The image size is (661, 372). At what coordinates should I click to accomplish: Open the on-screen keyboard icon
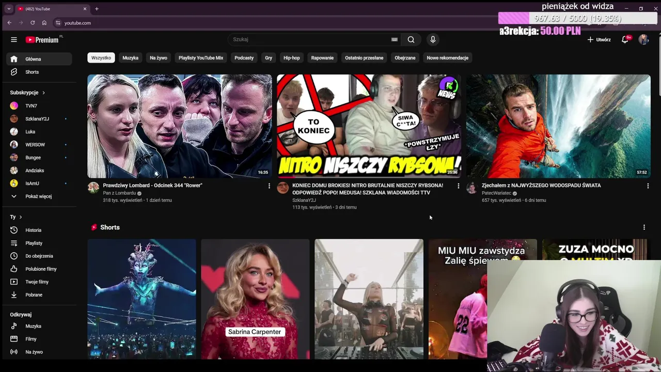point(395,39)
